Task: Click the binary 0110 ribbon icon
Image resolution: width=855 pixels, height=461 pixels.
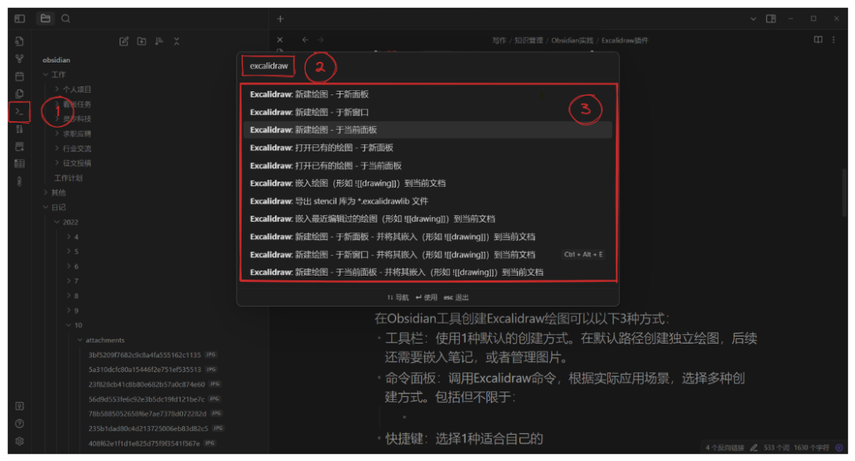Action: [x=20, y=129]
